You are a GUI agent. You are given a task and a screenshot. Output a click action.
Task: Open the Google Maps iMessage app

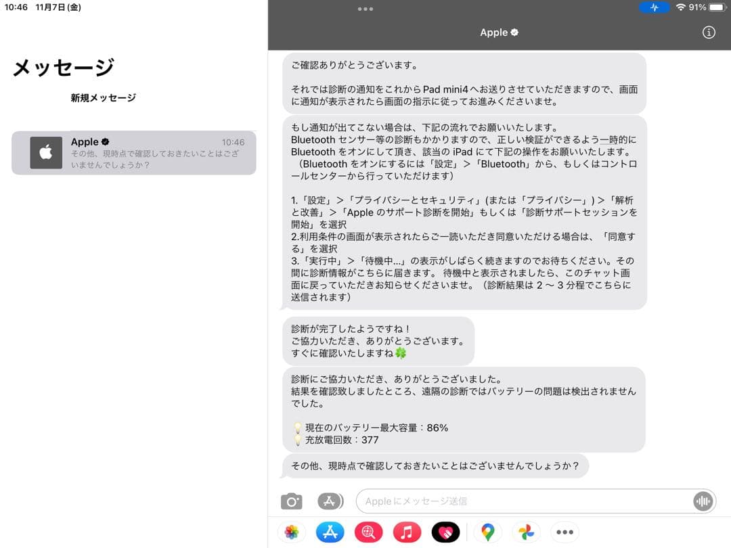(487, 532)
